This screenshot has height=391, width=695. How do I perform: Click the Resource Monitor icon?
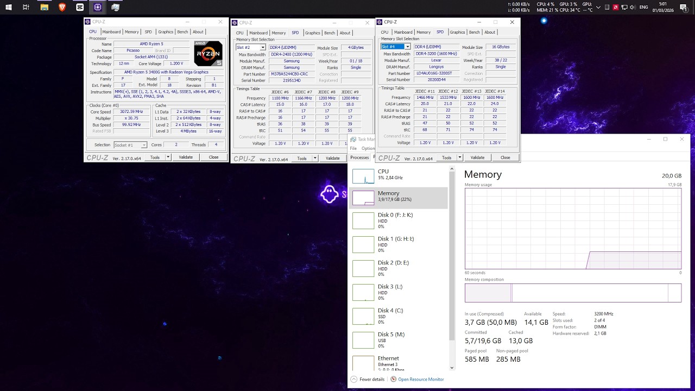(x=393, y=379)
